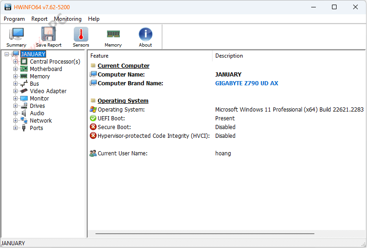Expand the Audio tree node
The height and width of the screenshot is (248, 367).
tap(16, 113)
